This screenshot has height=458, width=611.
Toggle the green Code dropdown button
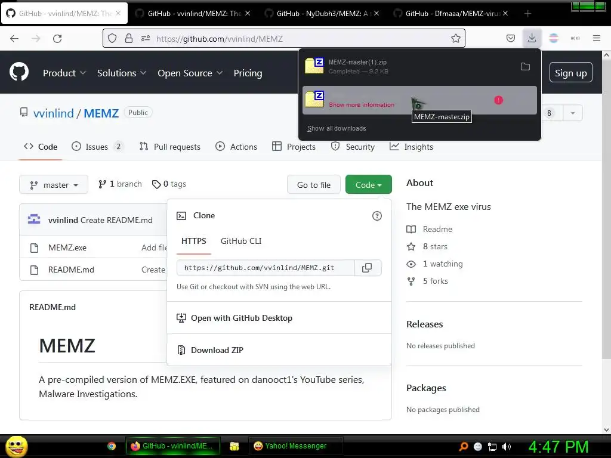[368, 185]
